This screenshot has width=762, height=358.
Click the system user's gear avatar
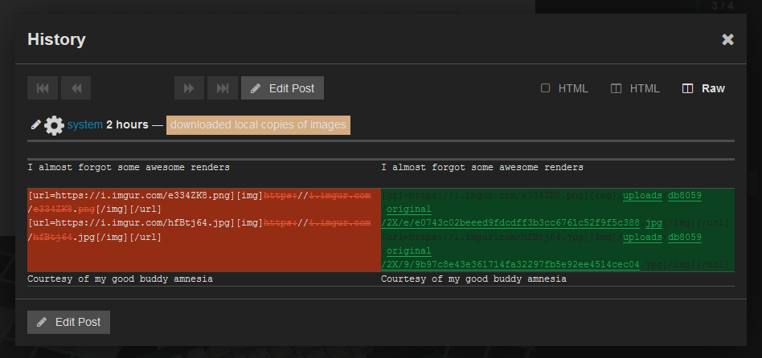(54, 125)
